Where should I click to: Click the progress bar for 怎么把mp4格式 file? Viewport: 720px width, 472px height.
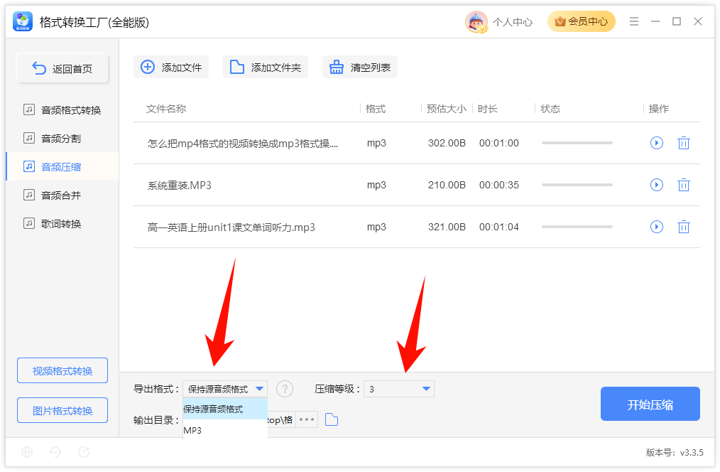[577, 143]
